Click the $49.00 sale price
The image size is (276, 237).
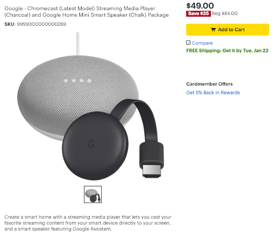[x=200, y=5]
